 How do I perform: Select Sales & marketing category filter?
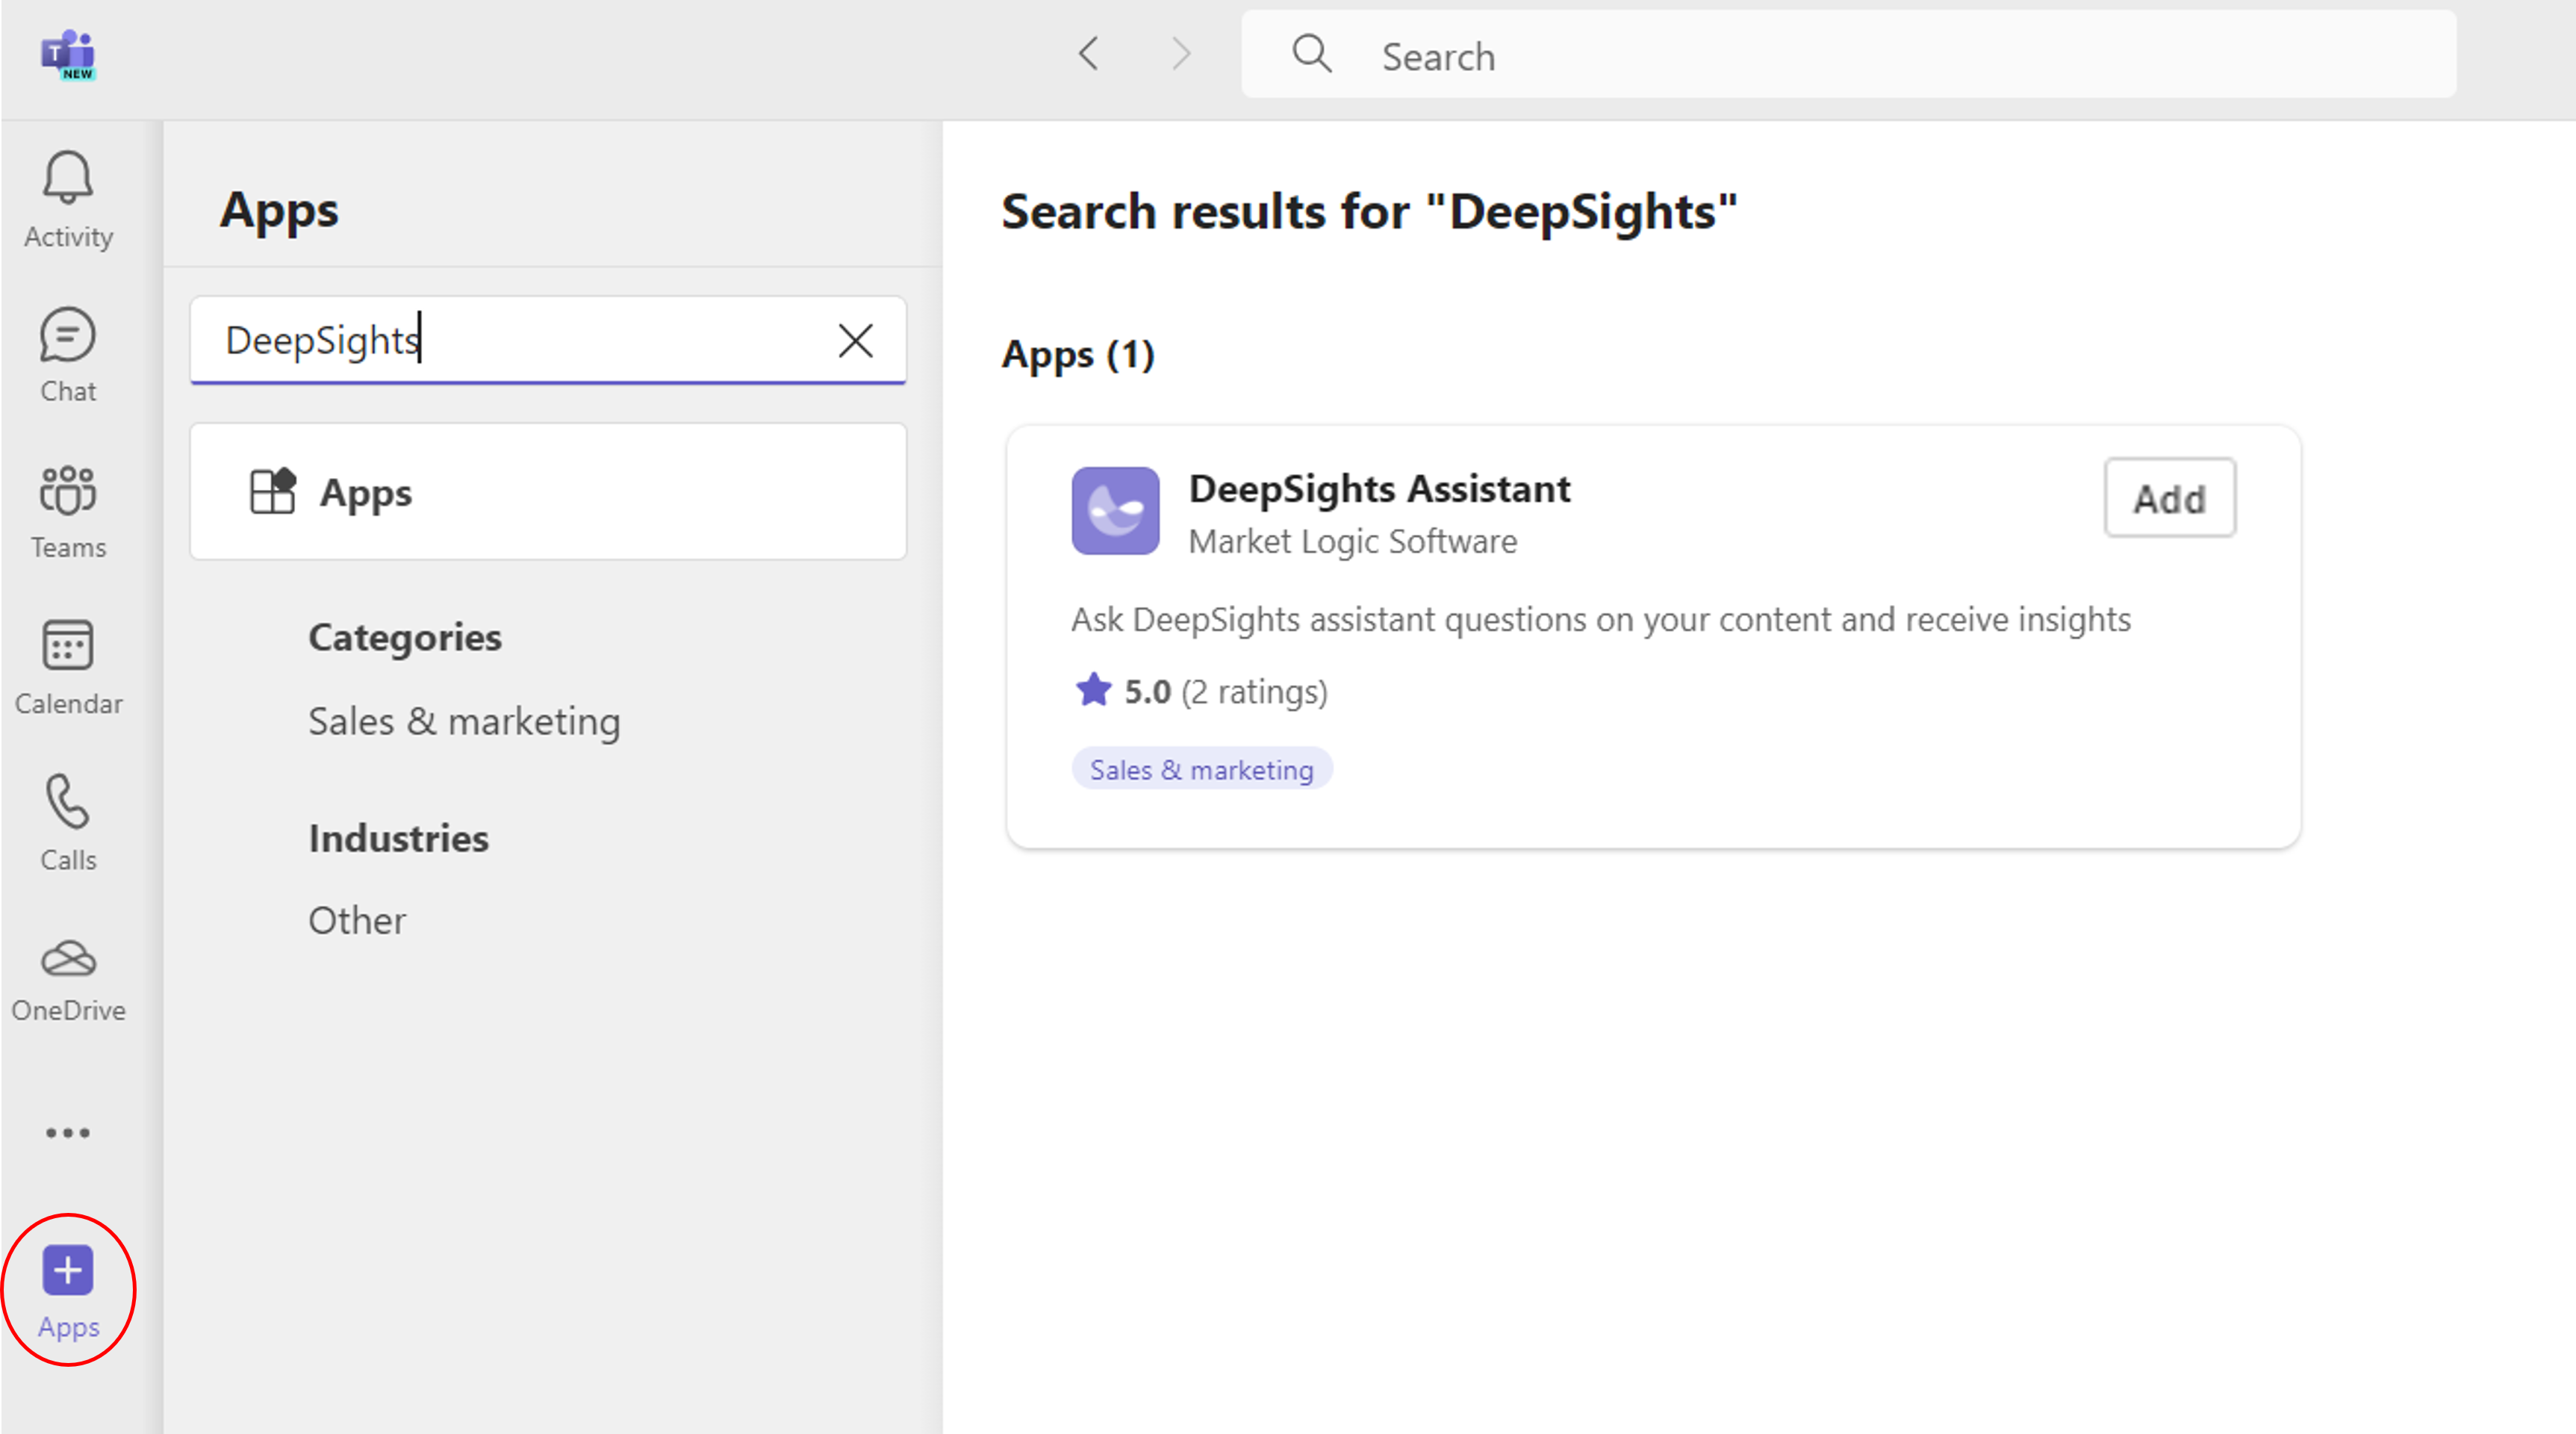point(464,721)
